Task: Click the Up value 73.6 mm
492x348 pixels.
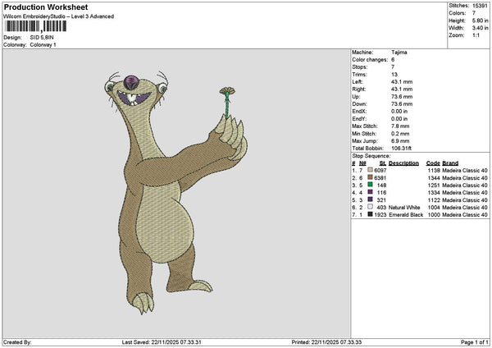Action: (402, 97)
